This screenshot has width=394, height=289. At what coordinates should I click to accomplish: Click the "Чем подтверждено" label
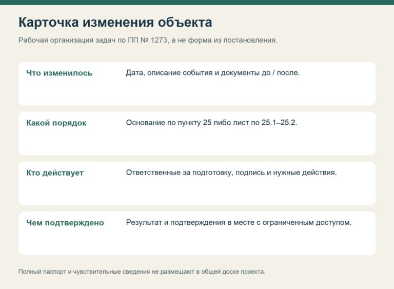point(65,223)
